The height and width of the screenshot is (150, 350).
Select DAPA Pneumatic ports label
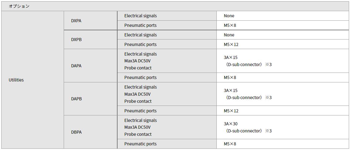point(167,77)
